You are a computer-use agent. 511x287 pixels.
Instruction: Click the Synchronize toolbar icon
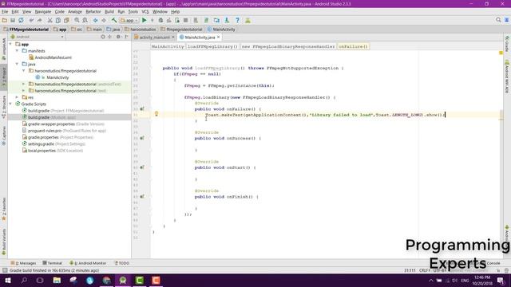(x=22, y=20)
